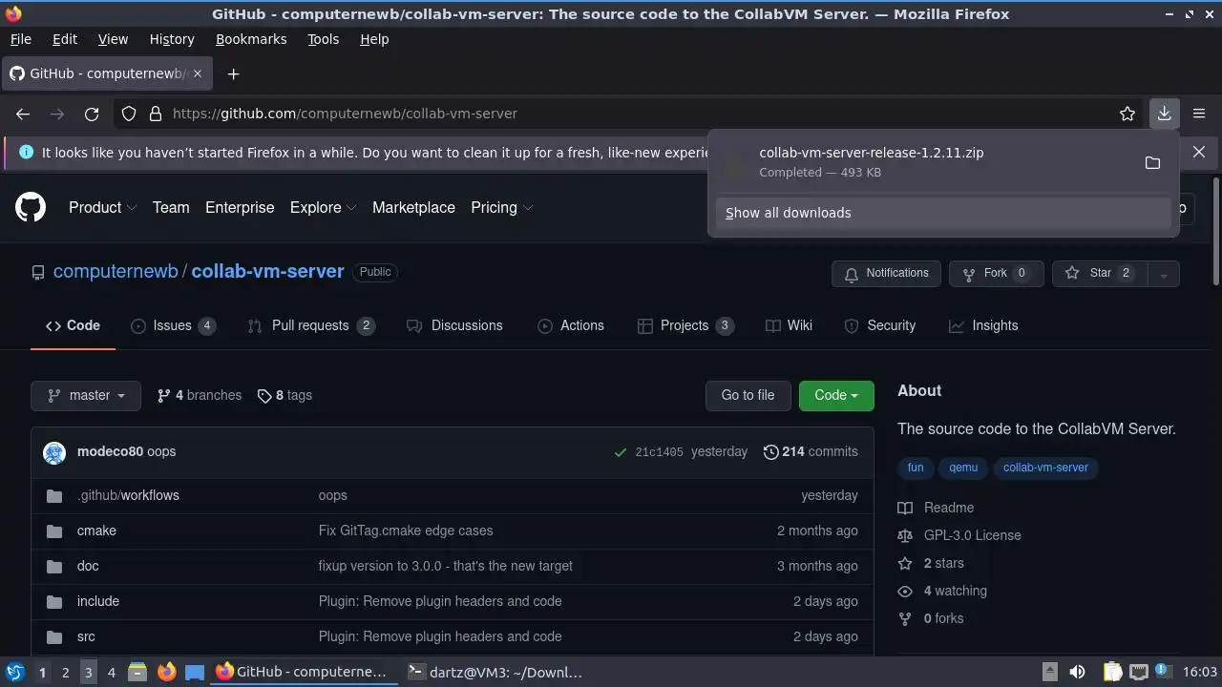Star the collab-vm-server repository

[x=1099, y=274]
